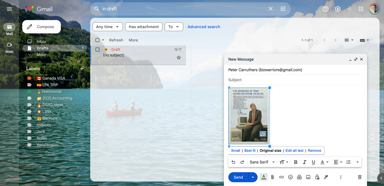Undo the last edit in the compose toolbar
Viewport: 384px width, 186px height.
233,162
